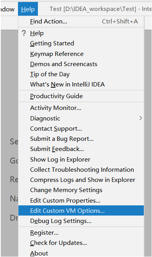Screen dimensions: 152x257
Task: Choose Getting Started
Action: tap(81, 43)
